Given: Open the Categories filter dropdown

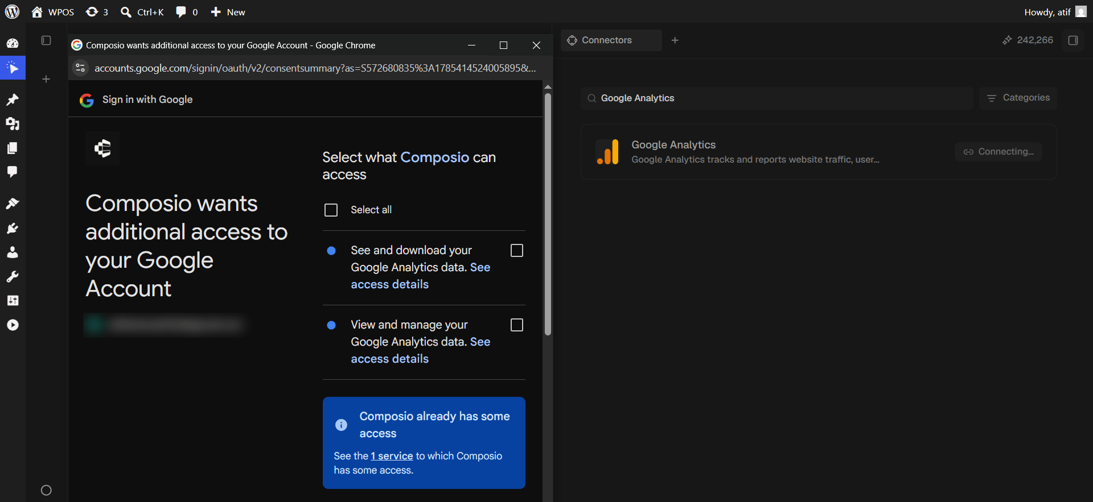Looking at the screenshot, I should coord(1018,98).
